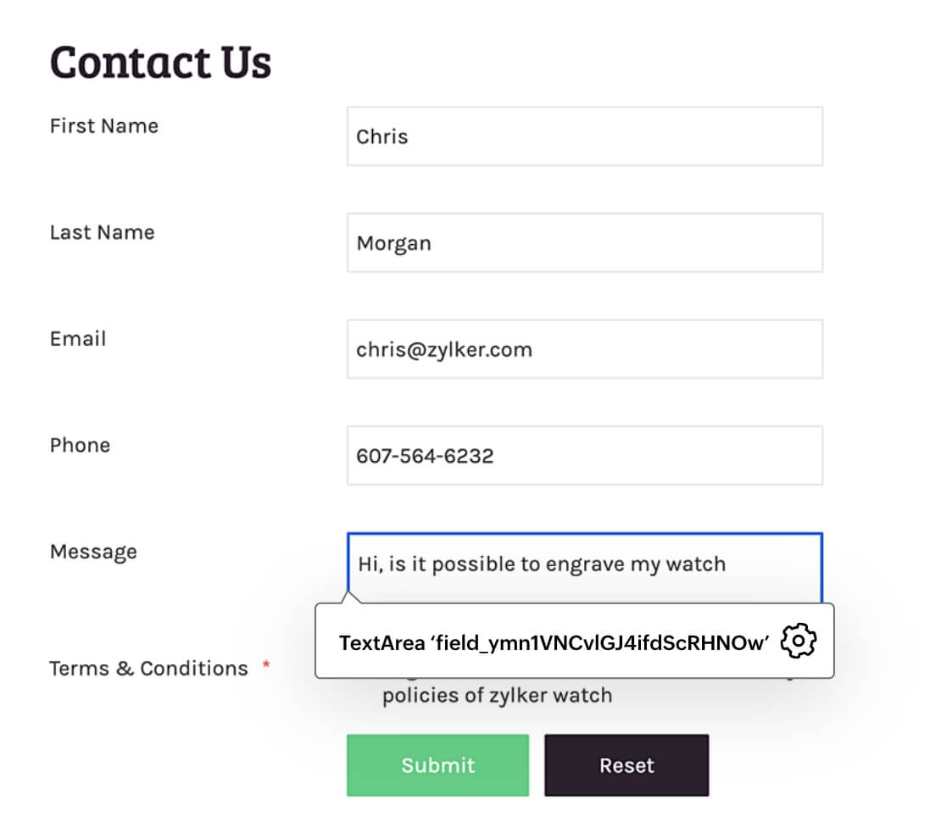Viewport: 952px width, 839px height.
Task: Click into the Message text area
Action: coord(584,564)
